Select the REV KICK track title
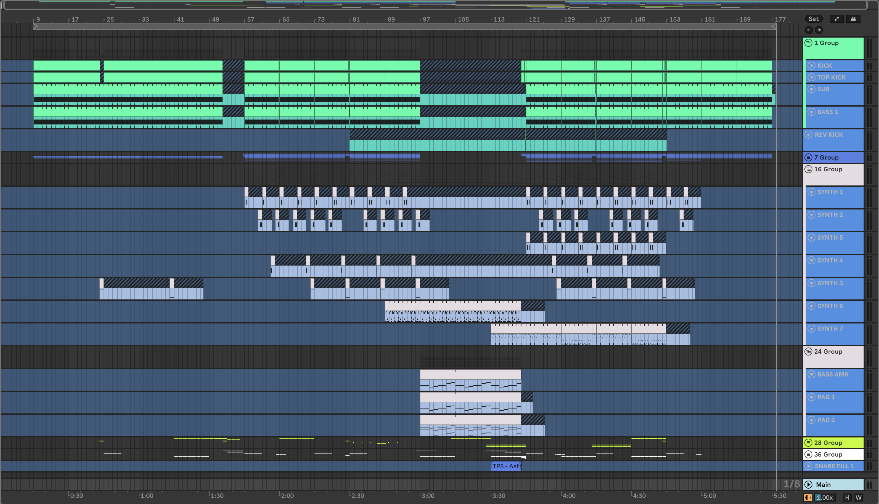Image resolution: width=879 pixels, height=504 pixels. (x=829, y=135)
